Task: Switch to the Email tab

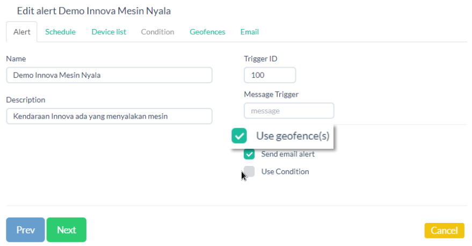Action: click(x=249, y=32)
